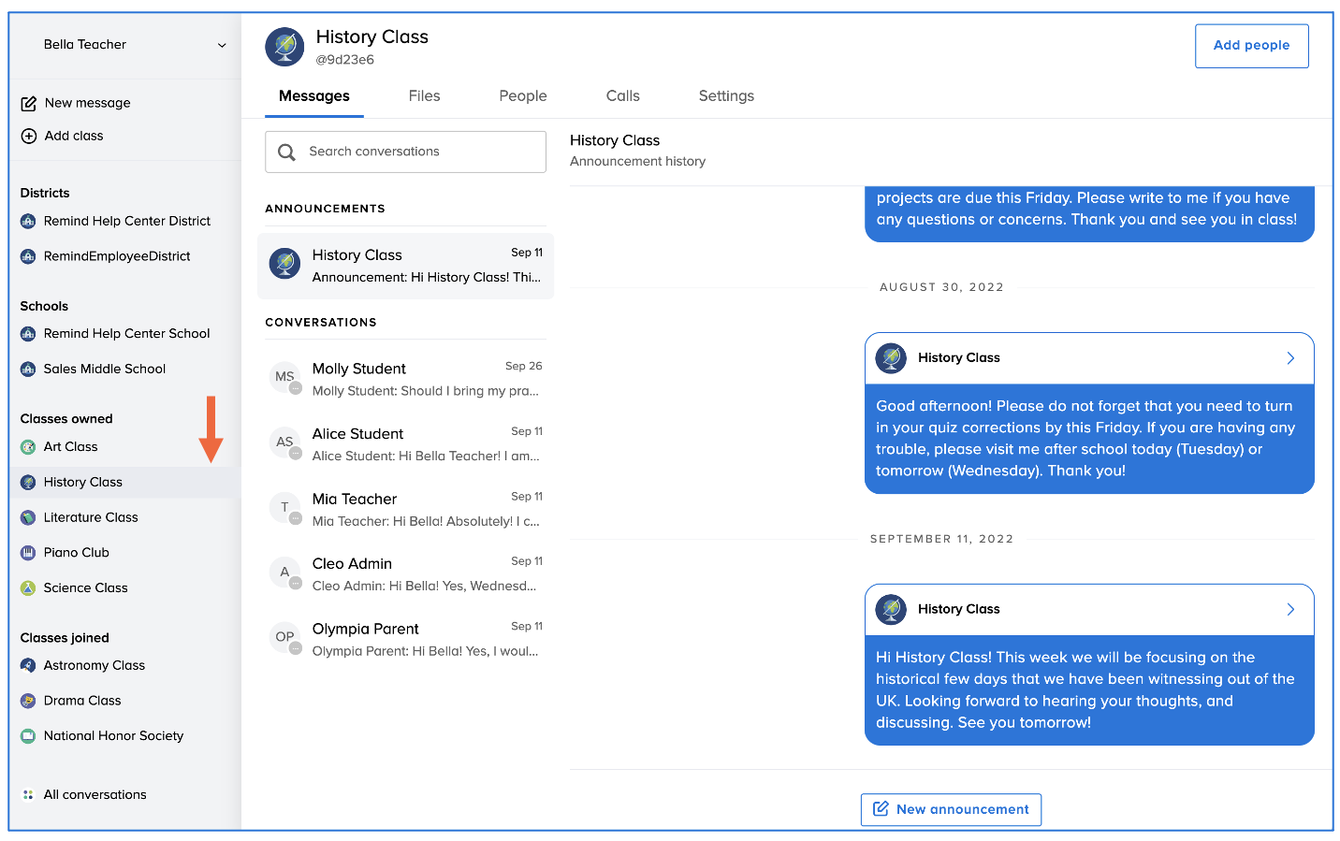Select Literature Class in the sidebar
Screen dimensions: 1340x841
point(91,517)
